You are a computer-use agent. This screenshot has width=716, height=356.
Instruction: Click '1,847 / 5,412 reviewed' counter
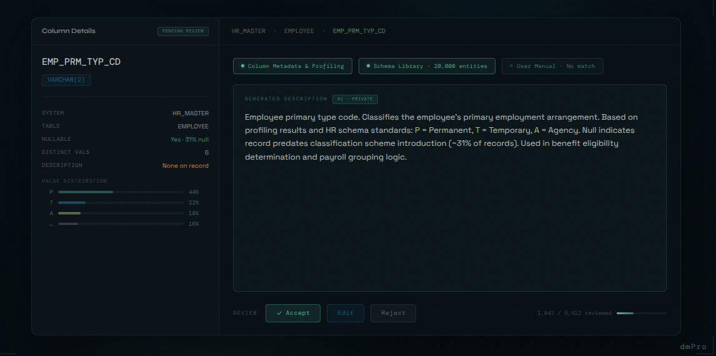[x=574, y=313]
